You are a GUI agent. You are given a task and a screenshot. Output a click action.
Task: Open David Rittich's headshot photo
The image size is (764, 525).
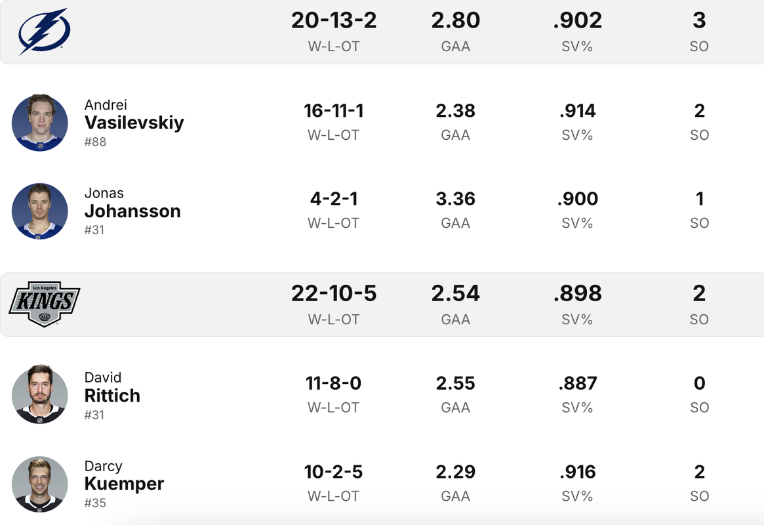[x=40, y=394]
